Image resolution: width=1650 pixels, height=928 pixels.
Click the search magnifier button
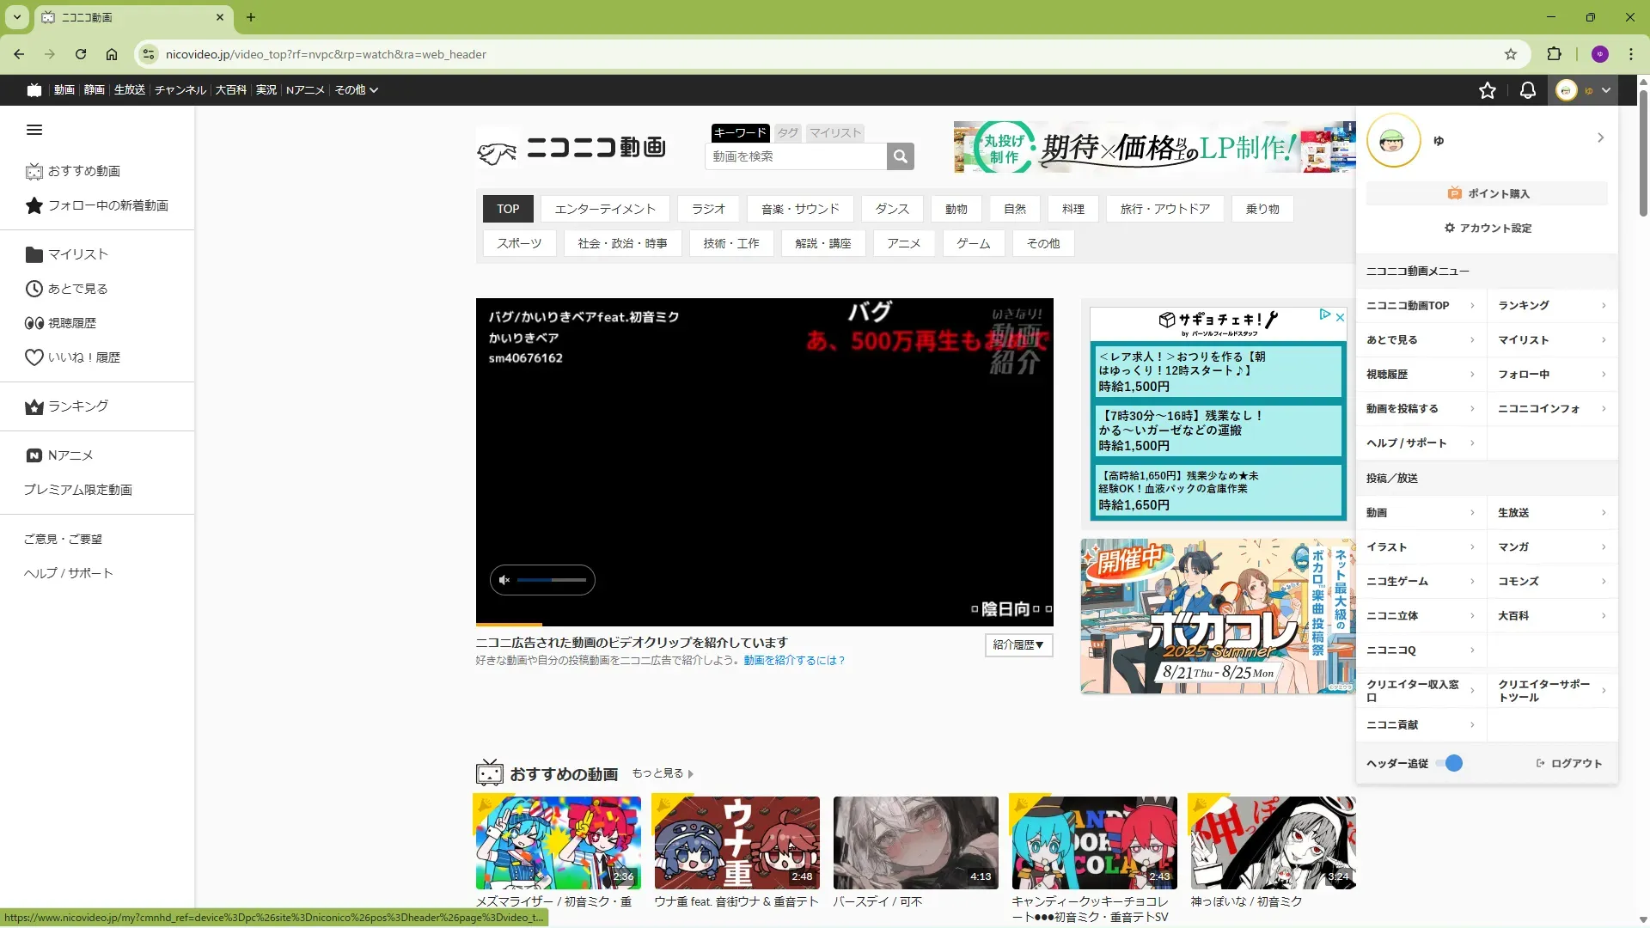[900, 156]
